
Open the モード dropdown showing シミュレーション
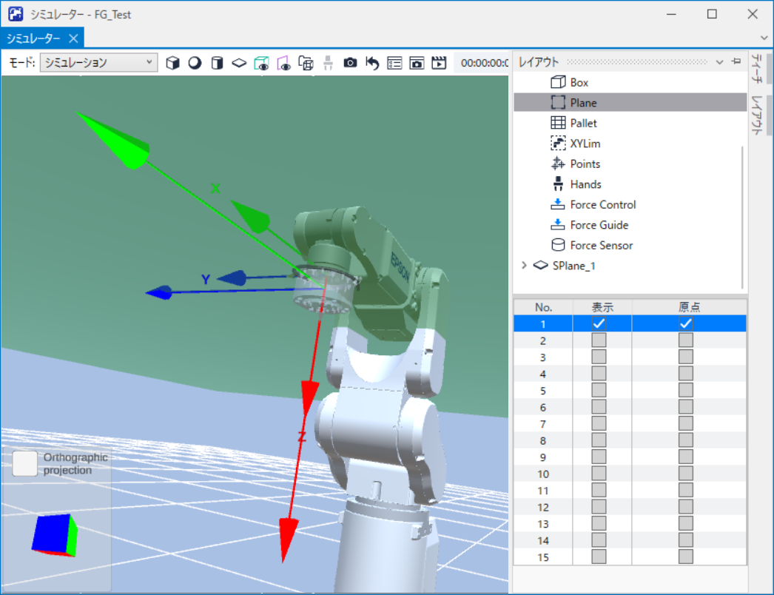click(x=98, y=63)
